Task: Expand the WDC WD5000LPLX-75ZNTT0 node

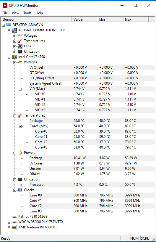Action: tap(9, 222)
